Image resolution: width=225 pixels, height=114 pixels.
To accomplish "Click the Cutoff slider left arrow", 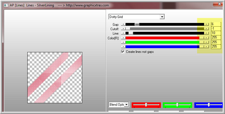I will 123,29.
